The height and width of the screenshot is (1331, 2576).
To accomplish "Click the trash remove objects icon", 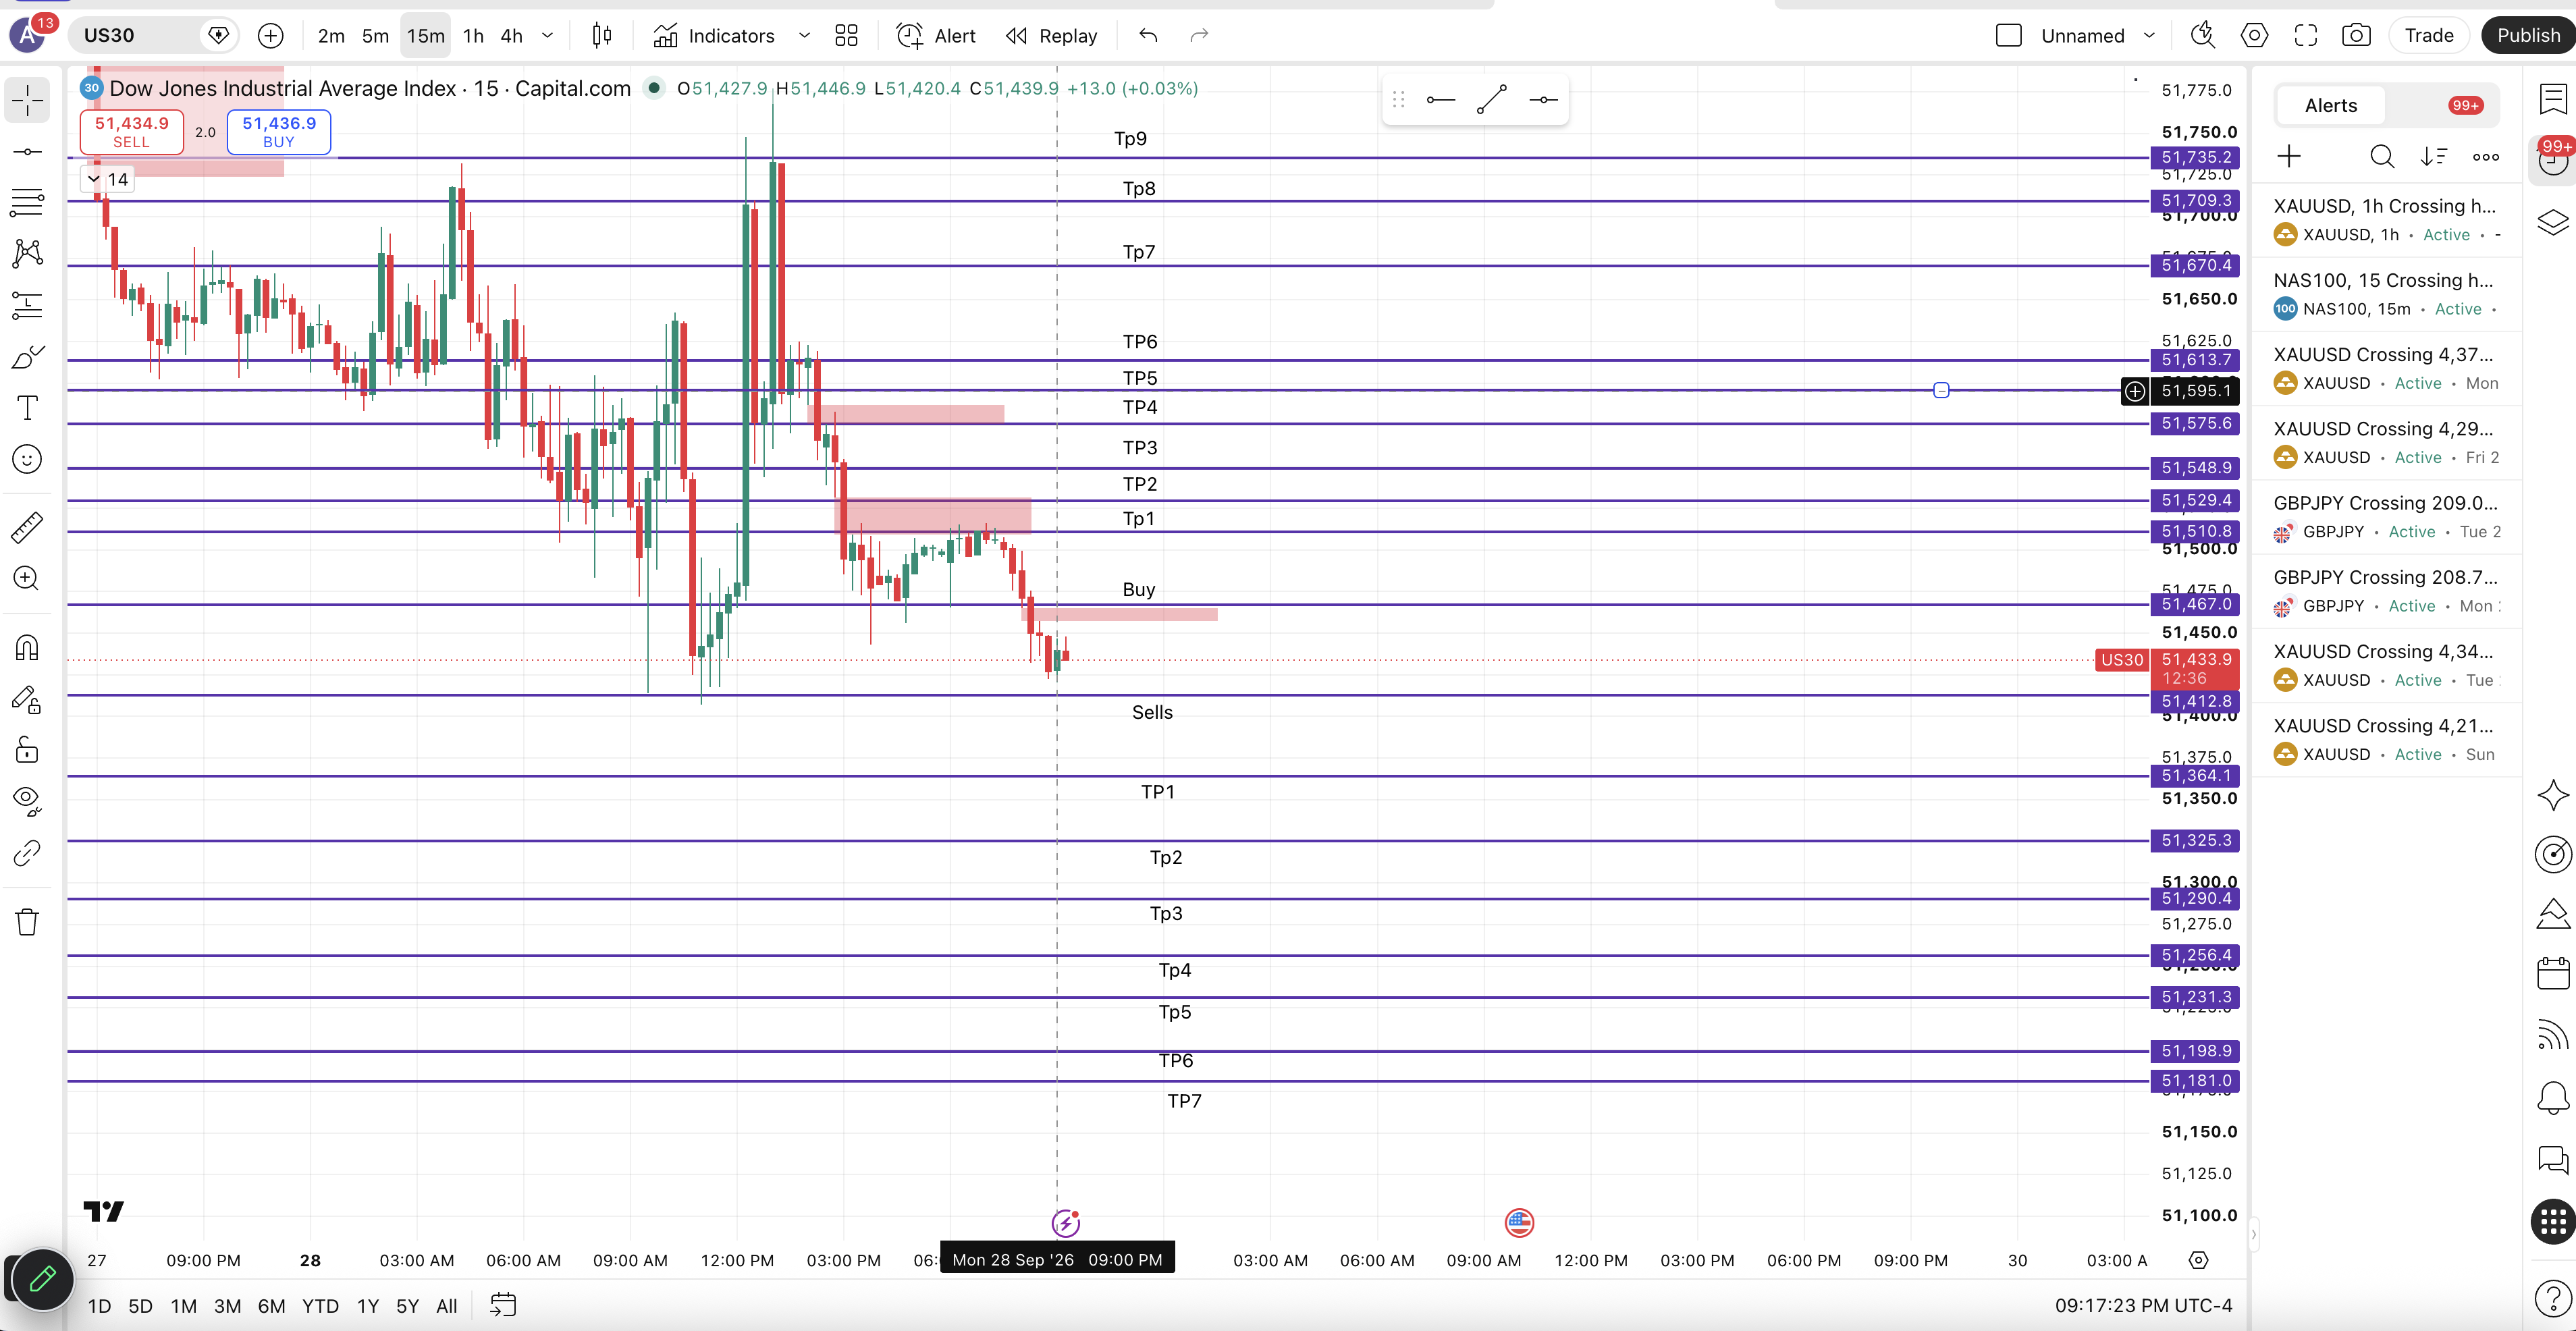I will (27, 921).
